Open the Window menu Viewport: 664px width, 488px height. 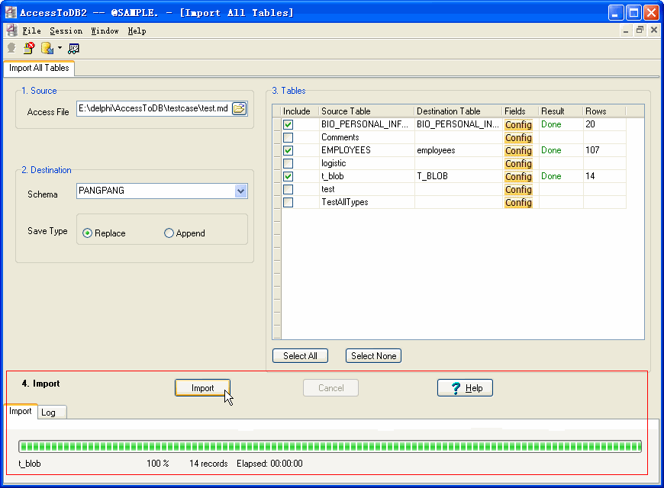coord(105,31)
